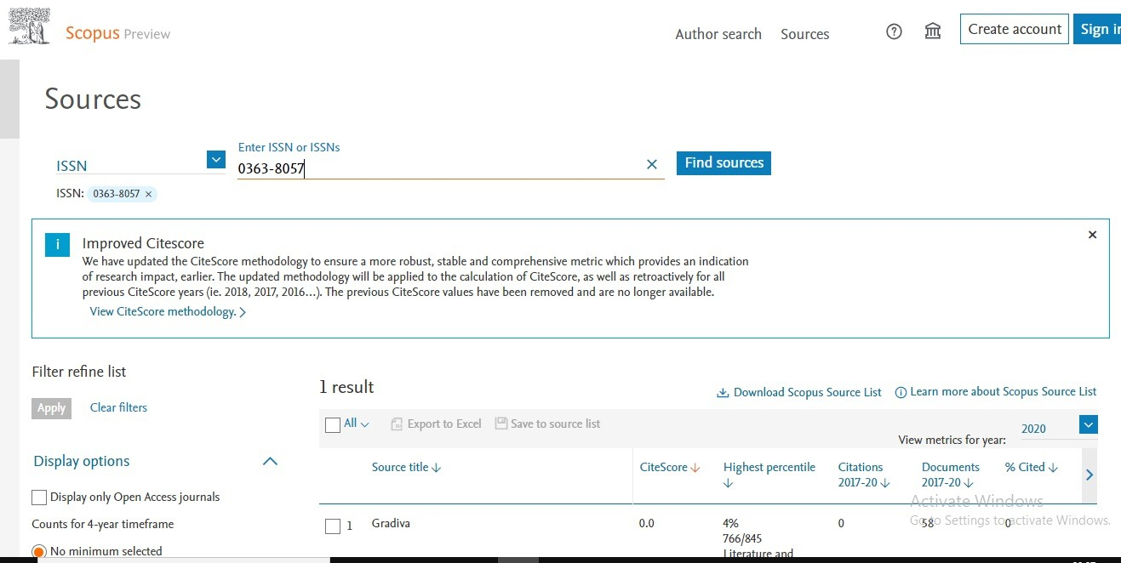Collapse the Display options section
Screen dimensions: 1121x563
[270, 462]
